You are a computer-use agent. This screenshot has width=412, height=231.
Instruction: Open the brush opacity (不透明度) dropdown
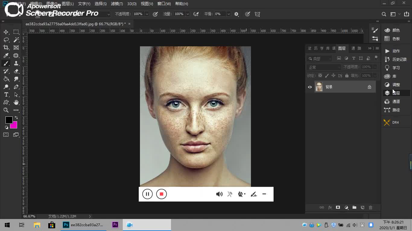147,14
